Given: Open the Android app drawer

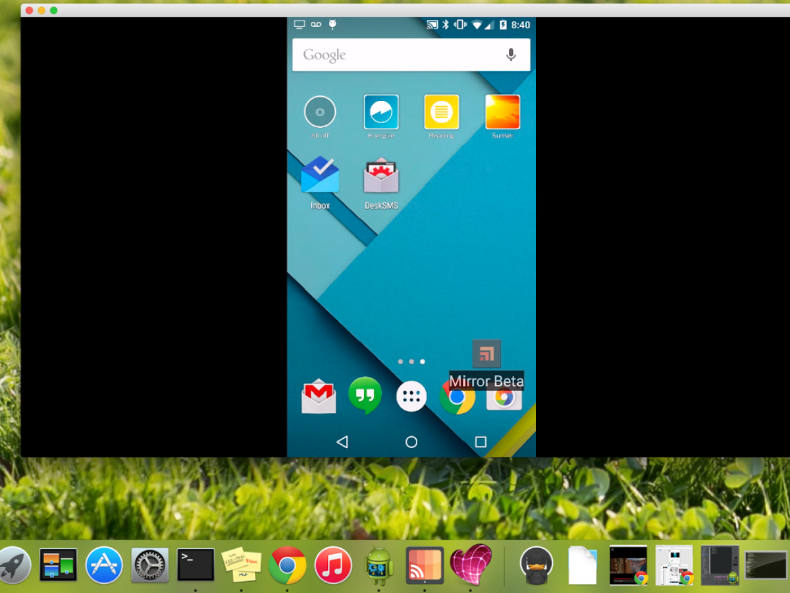Looking at the screenshot, I should (x=411, y=397).
